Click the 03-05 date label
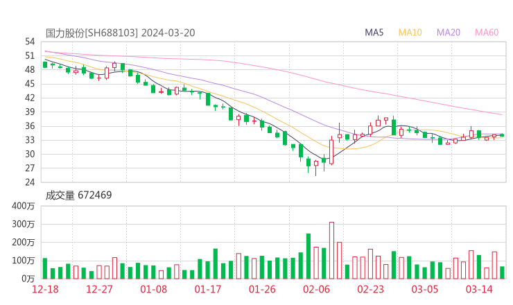 click(425, 289)
